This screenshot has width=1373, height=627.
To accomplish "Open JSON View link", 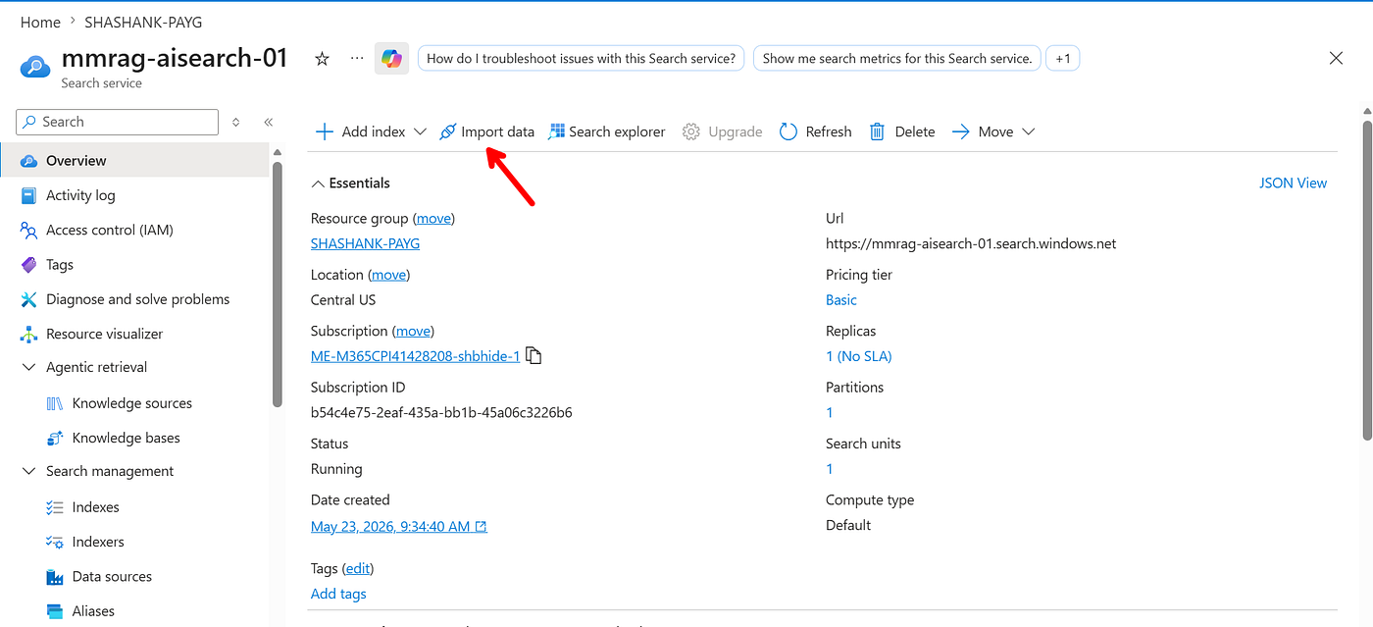I will pyautogui.click(x=1293, y=183).
